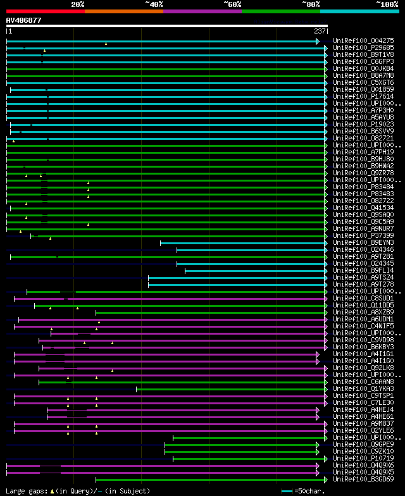Open hit UniRef100_C6GFP3
405x496 pixels.
point(363,62)
